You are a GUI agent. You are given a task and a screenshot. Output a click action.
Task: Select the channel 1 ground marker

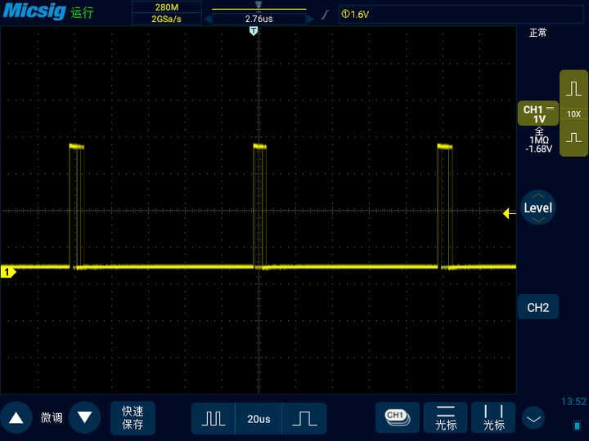pyautogui.click(x=8, y=272)
